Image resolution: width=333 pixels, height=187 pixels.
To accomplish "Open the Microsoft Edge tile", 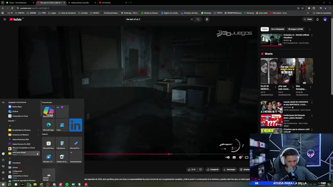I will tap(48, 125).
